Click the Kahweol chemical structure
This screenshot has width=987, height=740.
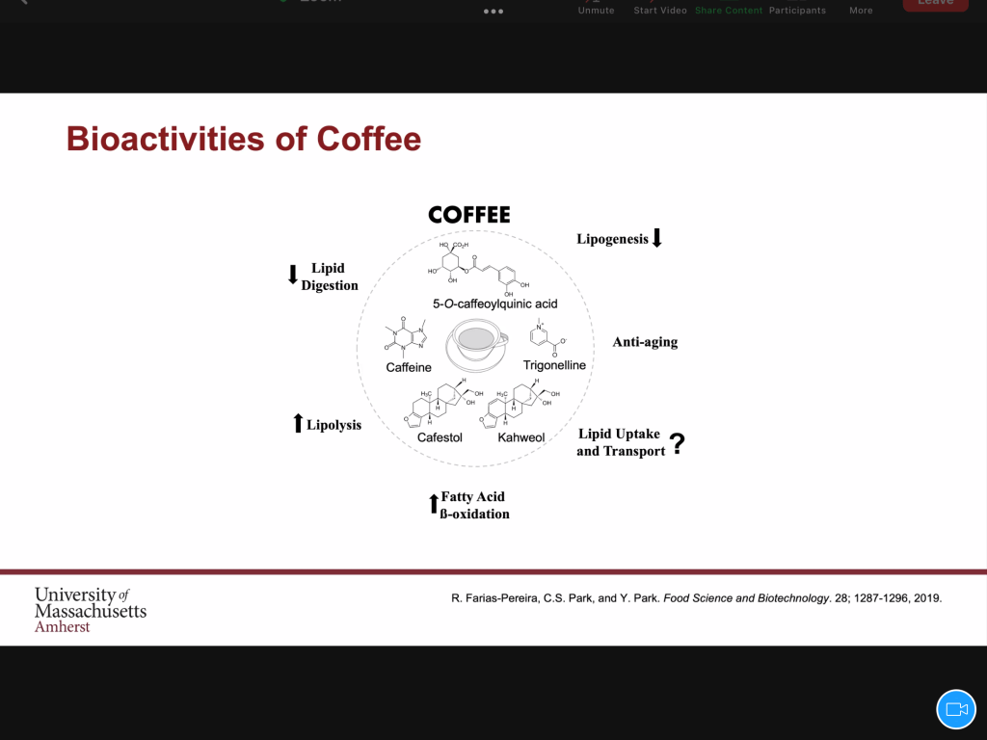coord(524,404)
